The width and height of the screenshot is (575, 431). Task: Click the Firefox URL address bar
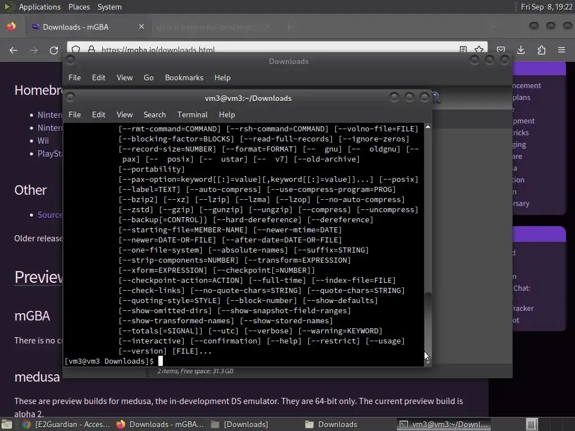(277, 49)
